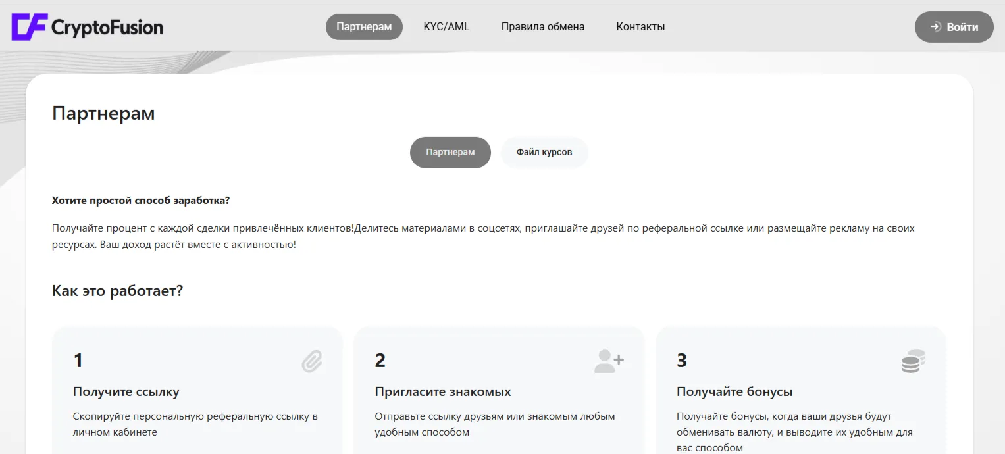Click the Получите ссылку card title

click(x=126, y=391)
